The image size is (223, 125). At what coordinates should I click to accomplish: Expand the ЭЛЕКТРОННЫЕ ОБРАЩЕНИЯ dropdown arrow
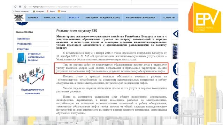click(x=157, y=18)
